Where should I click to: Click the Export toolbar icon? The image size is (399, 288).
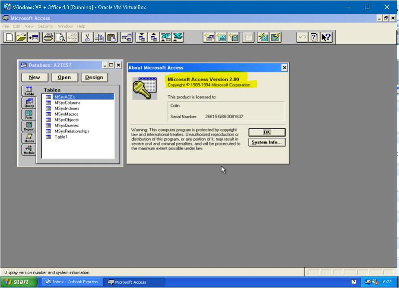[x=153, y=38]
